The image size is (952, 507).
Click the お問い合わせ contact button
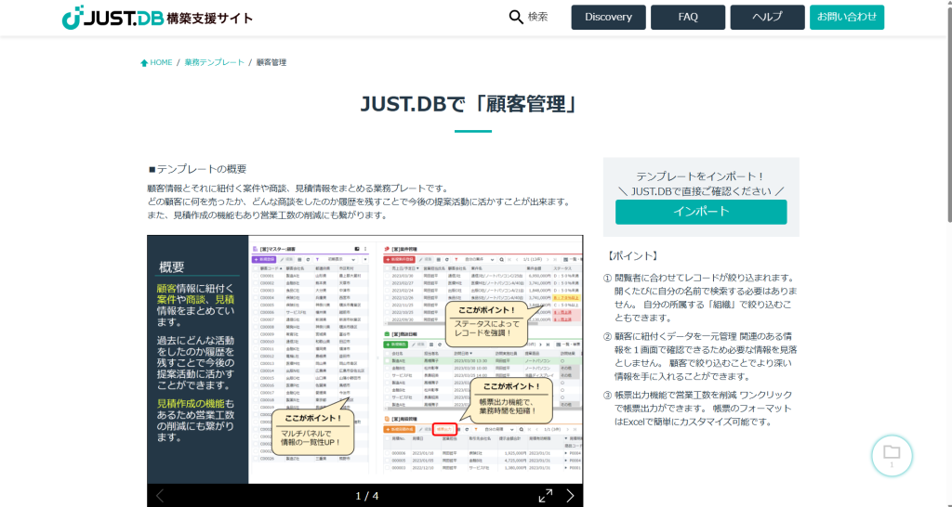(847, 17)
